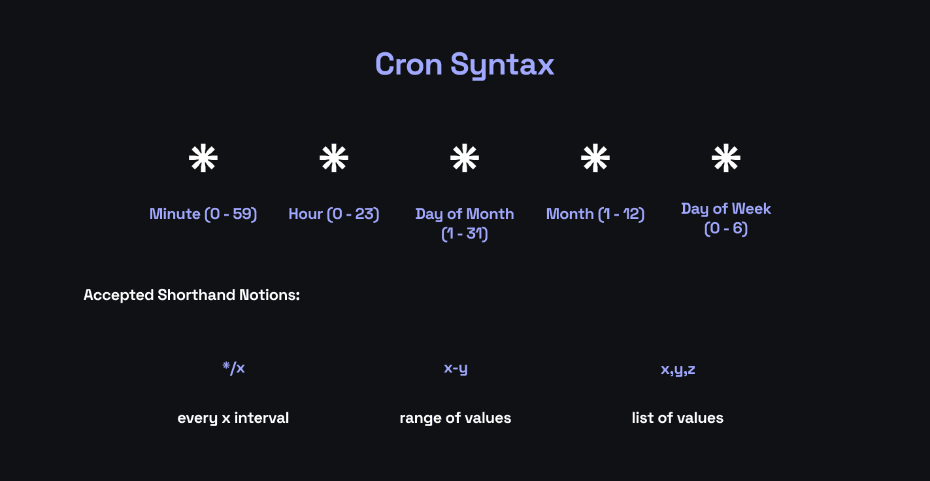Select the */x shorthand notation
930x481 pixels.
pyautogui.click(x=233, y=368)
